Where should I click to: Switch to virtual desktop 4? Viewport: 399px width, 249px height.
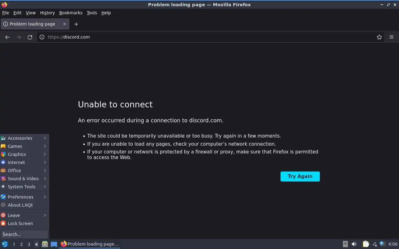point(36,244)
